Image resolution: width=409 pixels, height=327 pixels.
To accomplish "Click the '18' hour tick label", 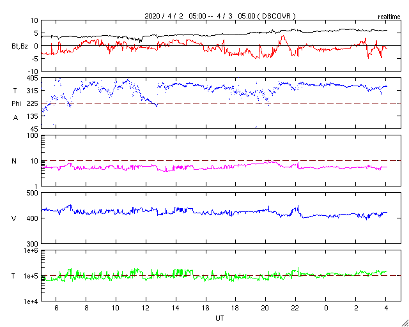I will click(x=236, y=308).
